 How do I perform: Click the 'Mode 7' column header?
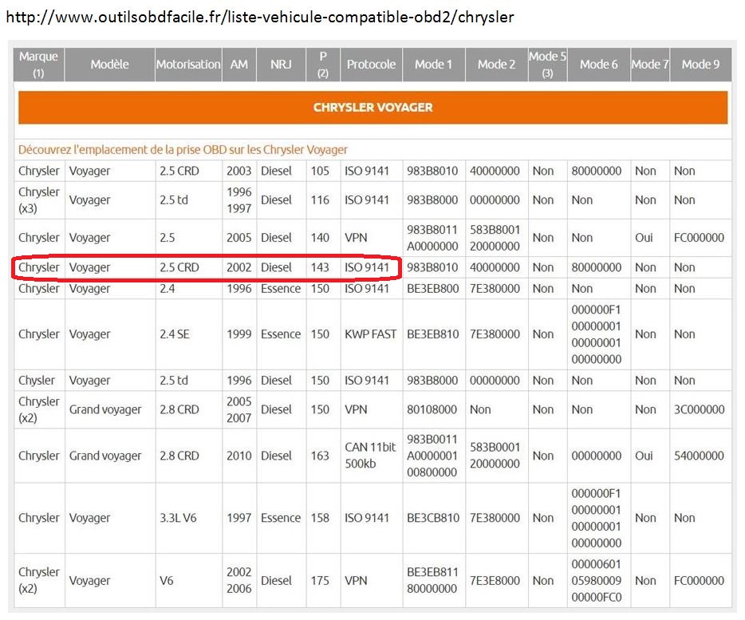tap(650, 65)
